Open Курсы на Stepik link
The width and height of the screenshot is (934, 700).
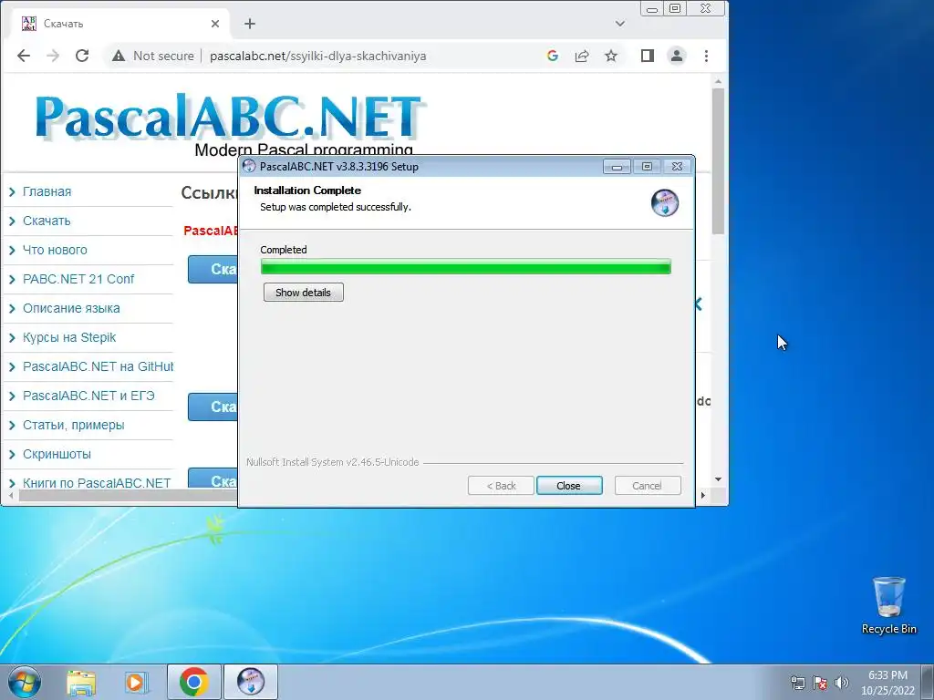(69, 337)
